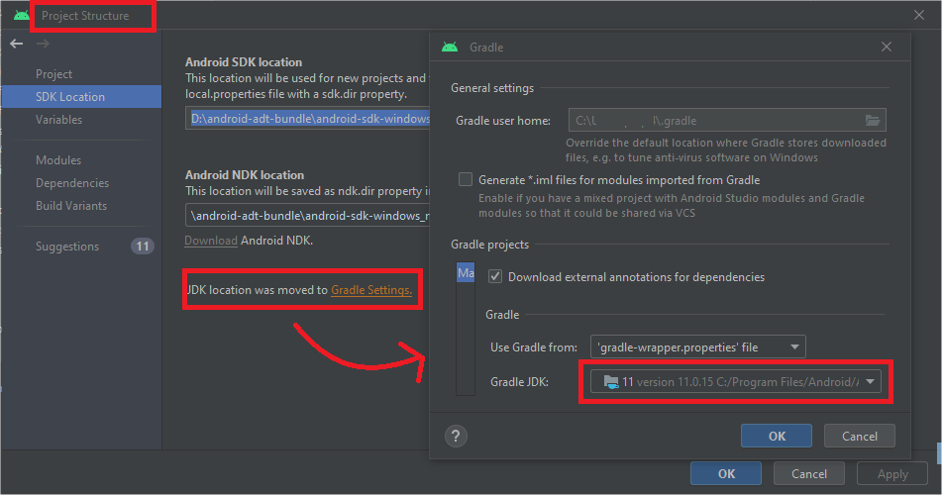This screenshot has height=495, width=942.
Task: Click OK in the Gradle dialog
Action: click(777, 437)
